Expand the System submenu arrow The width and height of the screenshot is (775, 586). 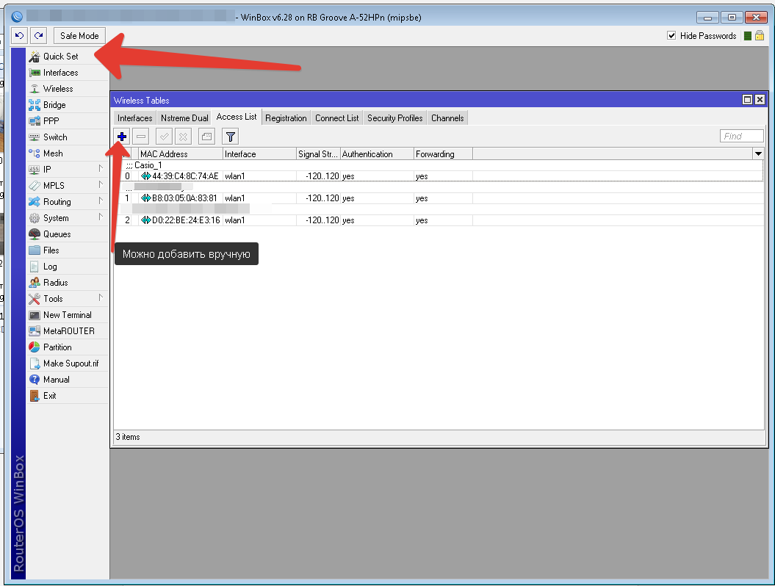click(101, 217)
